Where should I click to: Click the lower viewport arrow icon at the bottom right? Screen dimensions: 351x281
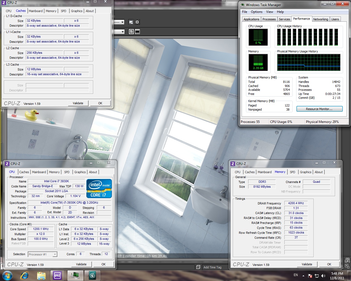click(x=347, y=266)
